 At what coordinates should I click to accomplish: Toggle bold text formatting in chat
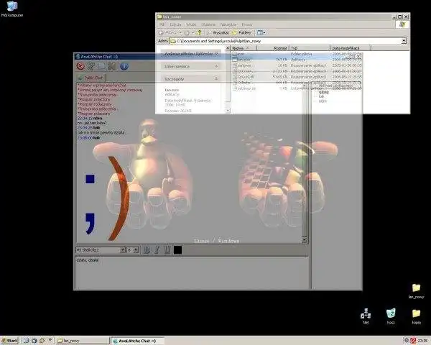point(147,250)
